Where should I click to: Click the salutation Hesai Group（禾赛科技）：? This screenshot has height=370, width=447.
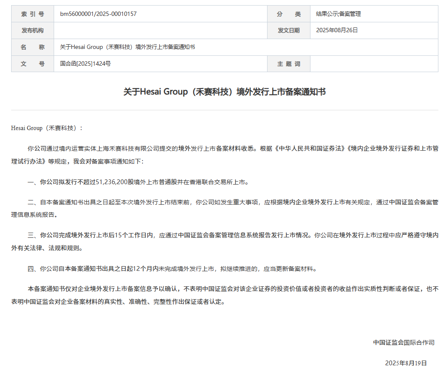[47, 128]
